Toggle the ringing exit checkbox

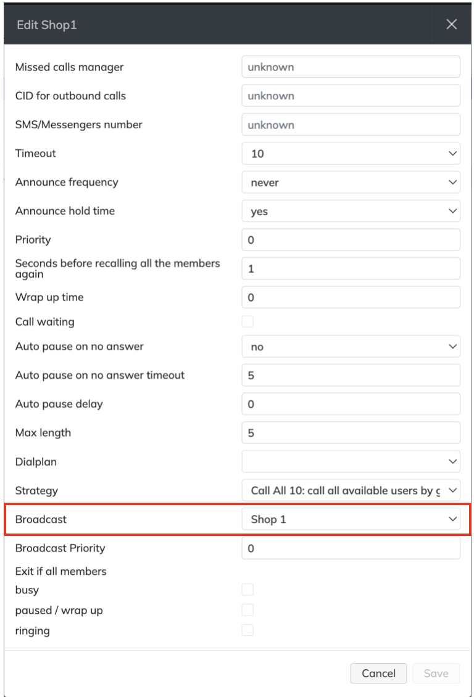247,630
